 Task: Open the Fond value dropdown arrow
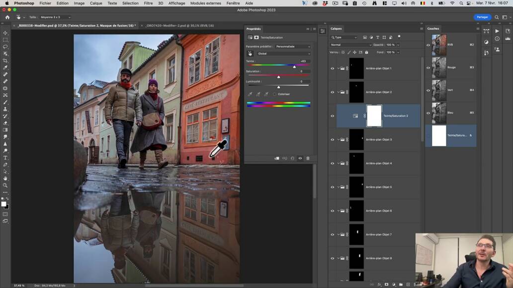point(398,52)
